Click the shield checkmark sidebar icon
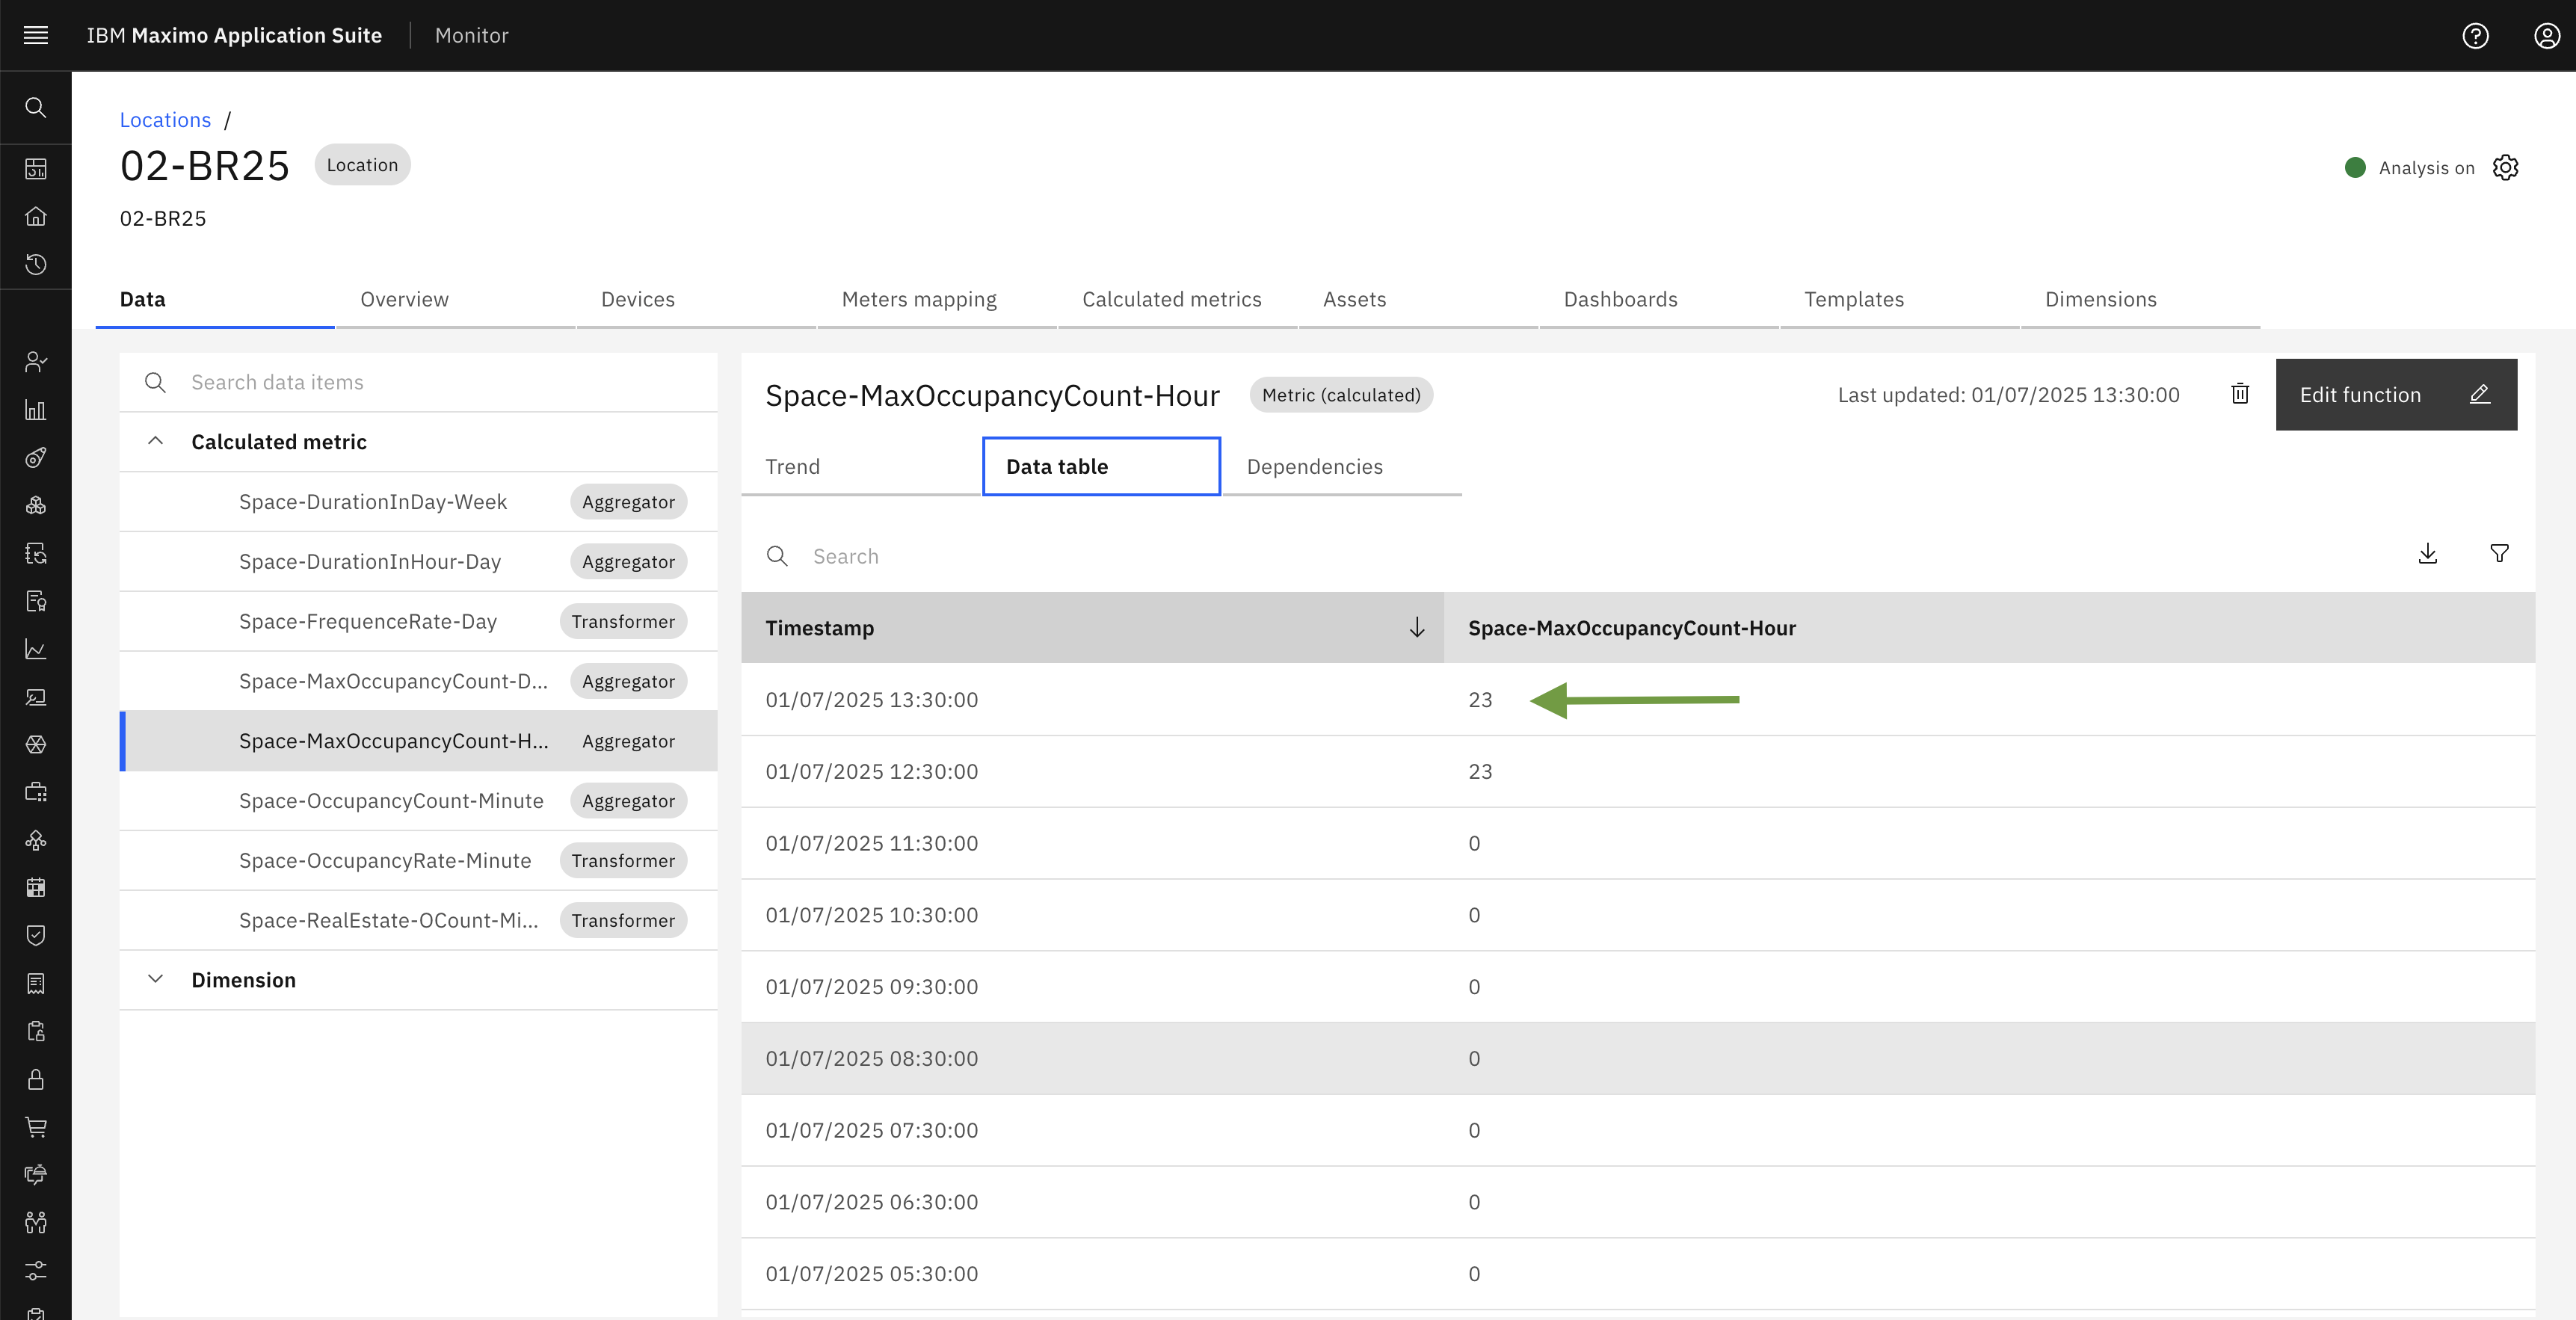This screenshot has height=1320, width=2576. (36, 936)
